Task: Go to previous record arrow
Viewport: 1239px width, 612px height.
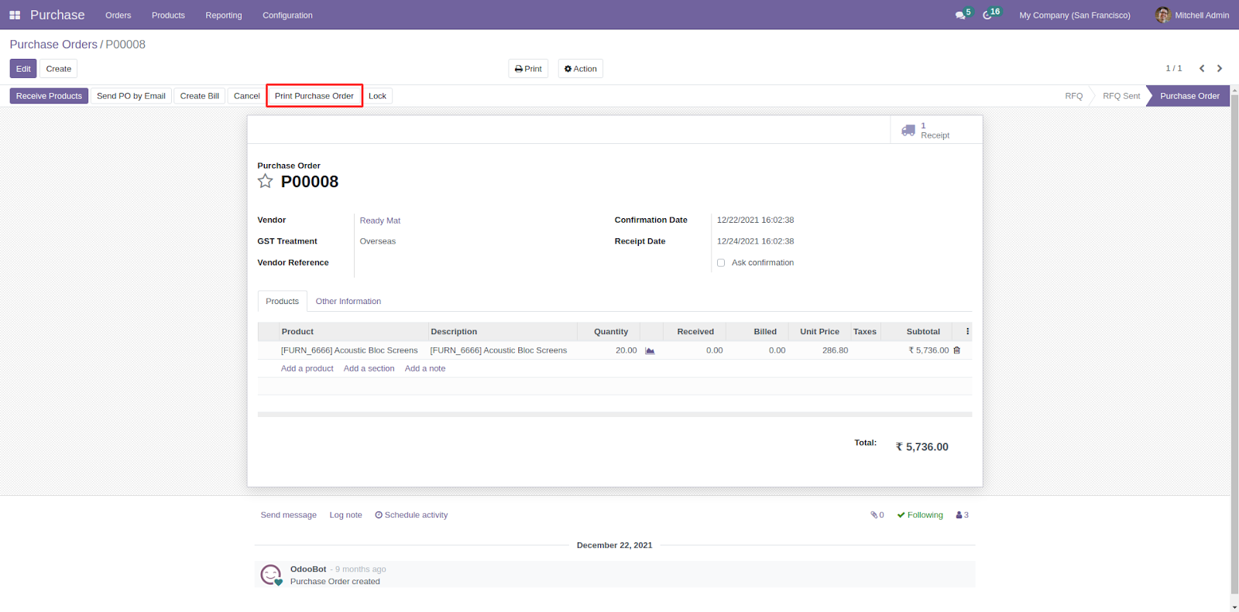Action: pyautogui.click(x=1202, y=69)
